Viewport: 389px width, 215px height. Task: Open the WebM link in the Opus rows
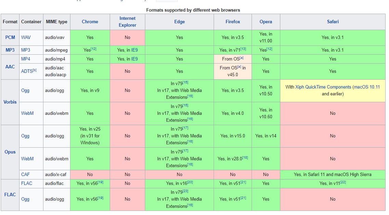pos(27,159)
